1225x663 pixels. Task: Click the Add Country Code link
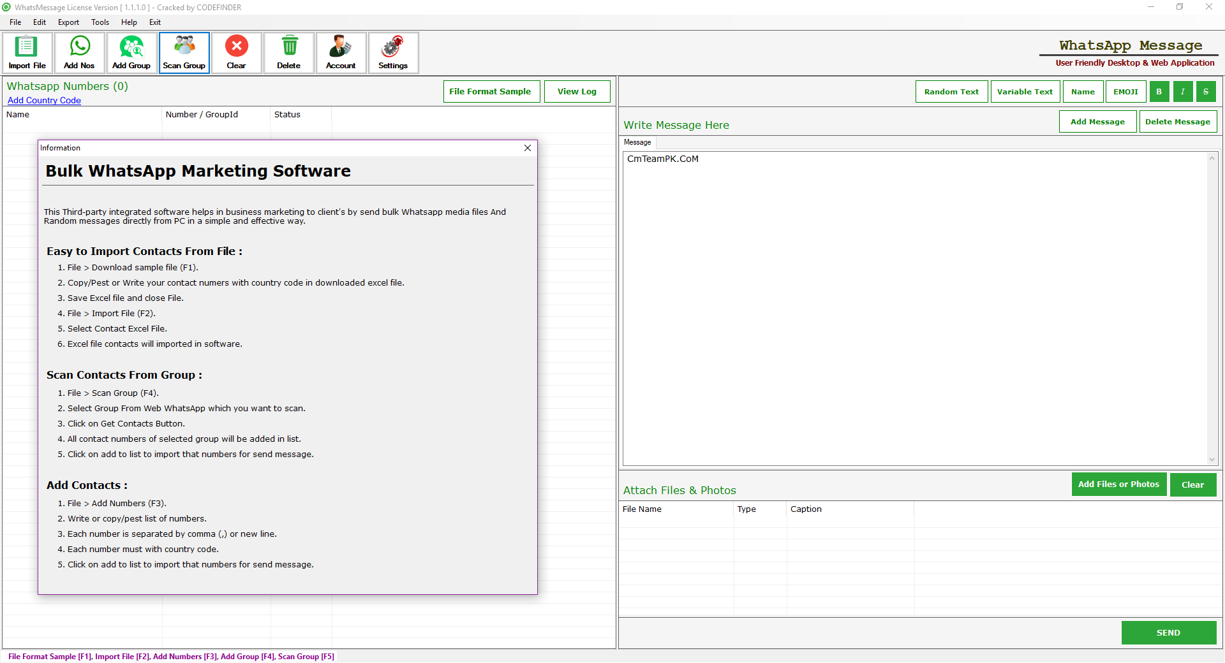[x=44, y=100]
